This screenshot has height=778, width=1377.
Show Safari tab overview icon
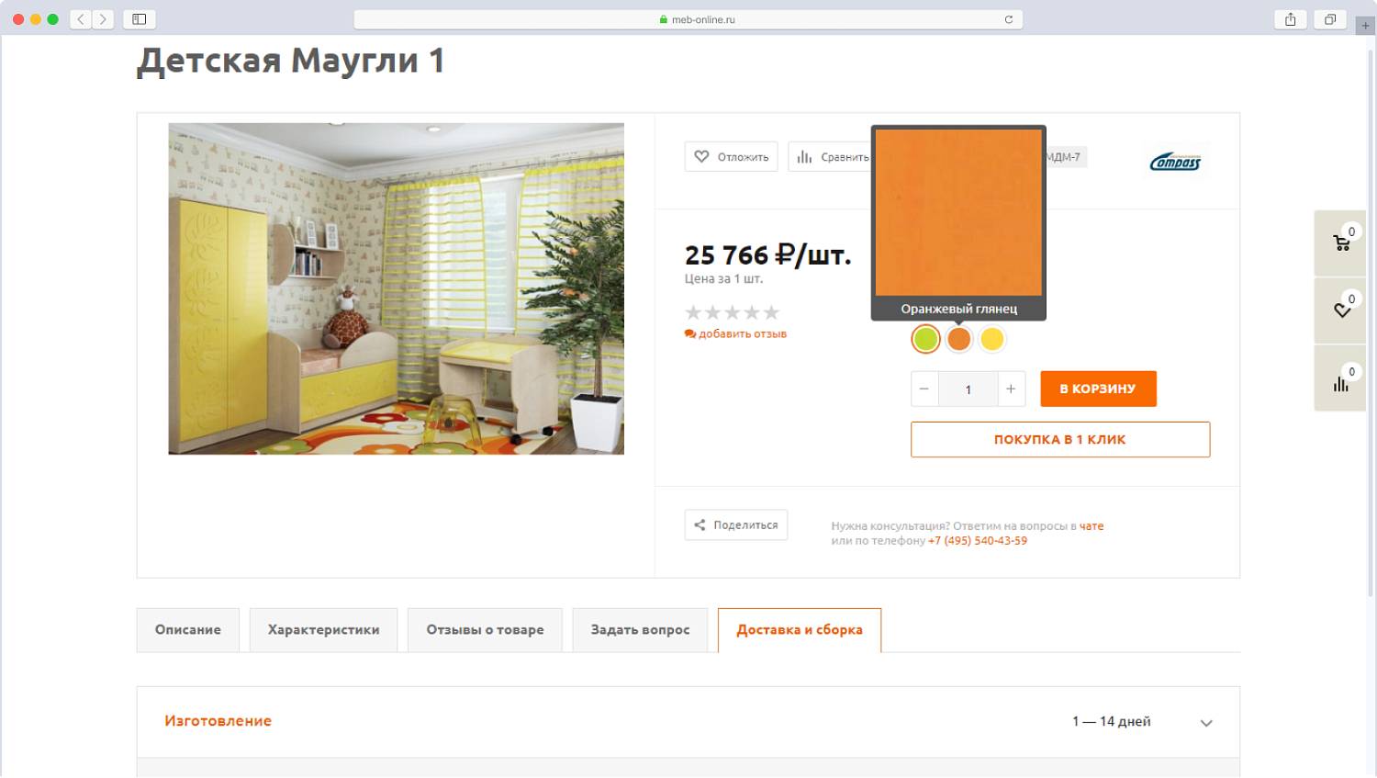[1329, 19]
